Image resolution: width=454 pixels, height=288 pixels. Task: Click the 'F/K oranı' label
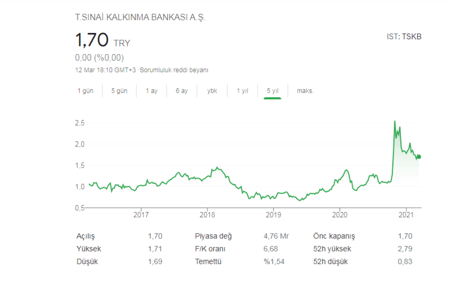tap(210, 249)
